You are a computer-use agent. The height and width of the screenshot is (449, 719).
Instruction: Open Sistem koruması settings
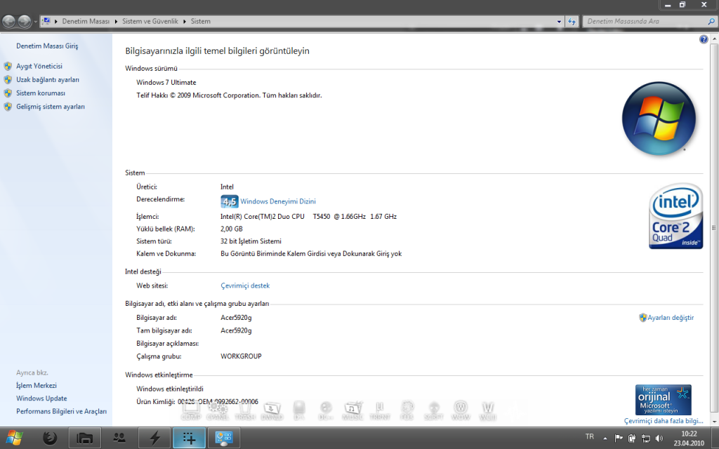[40, 93]
